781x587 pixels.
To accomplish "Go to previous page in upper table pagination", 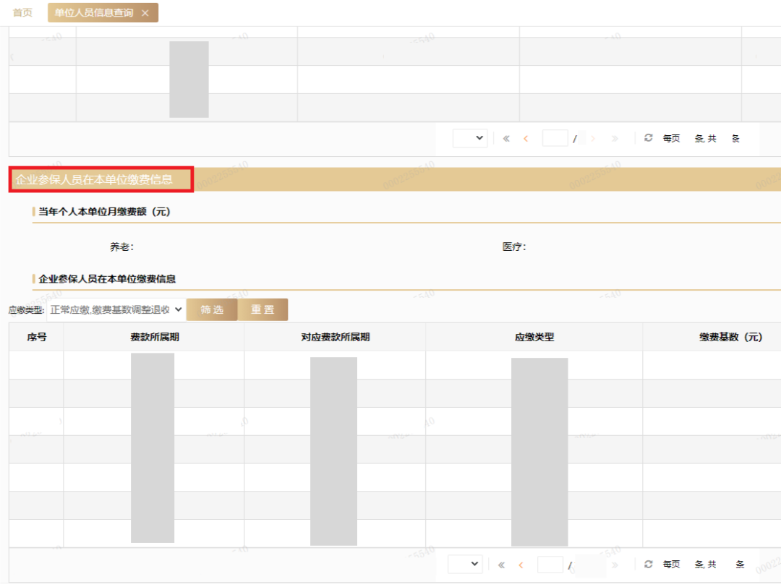I will 526,139.
